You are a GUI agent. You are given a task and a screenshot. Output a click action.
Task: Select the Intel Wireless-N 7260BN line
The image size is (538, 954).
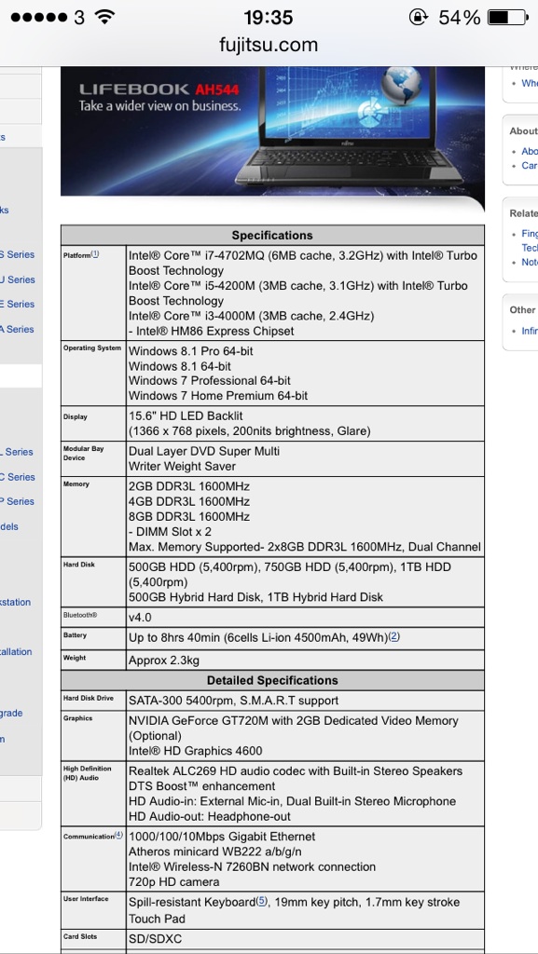(252, 867)
